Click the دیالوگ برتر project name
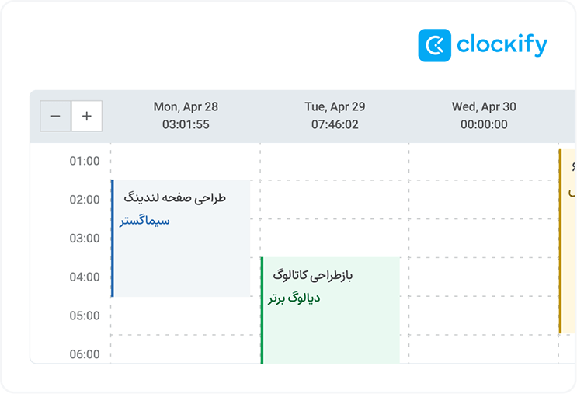Image resolution: width=577 pixels, height=394 pixels. [294, 298]
